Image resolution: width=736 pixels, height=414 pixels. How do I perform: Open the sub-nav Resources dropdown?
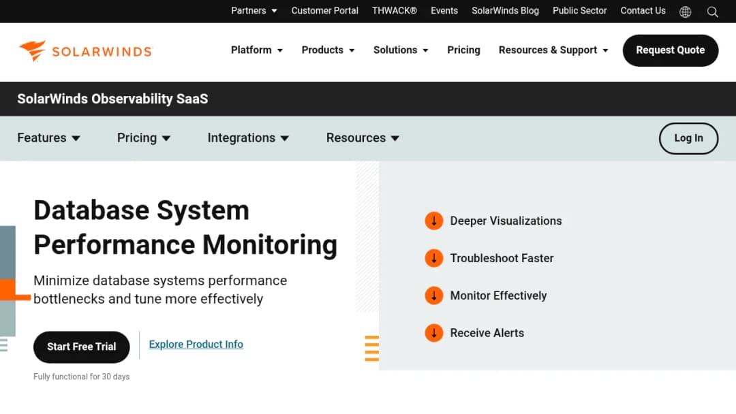point(363,138)
